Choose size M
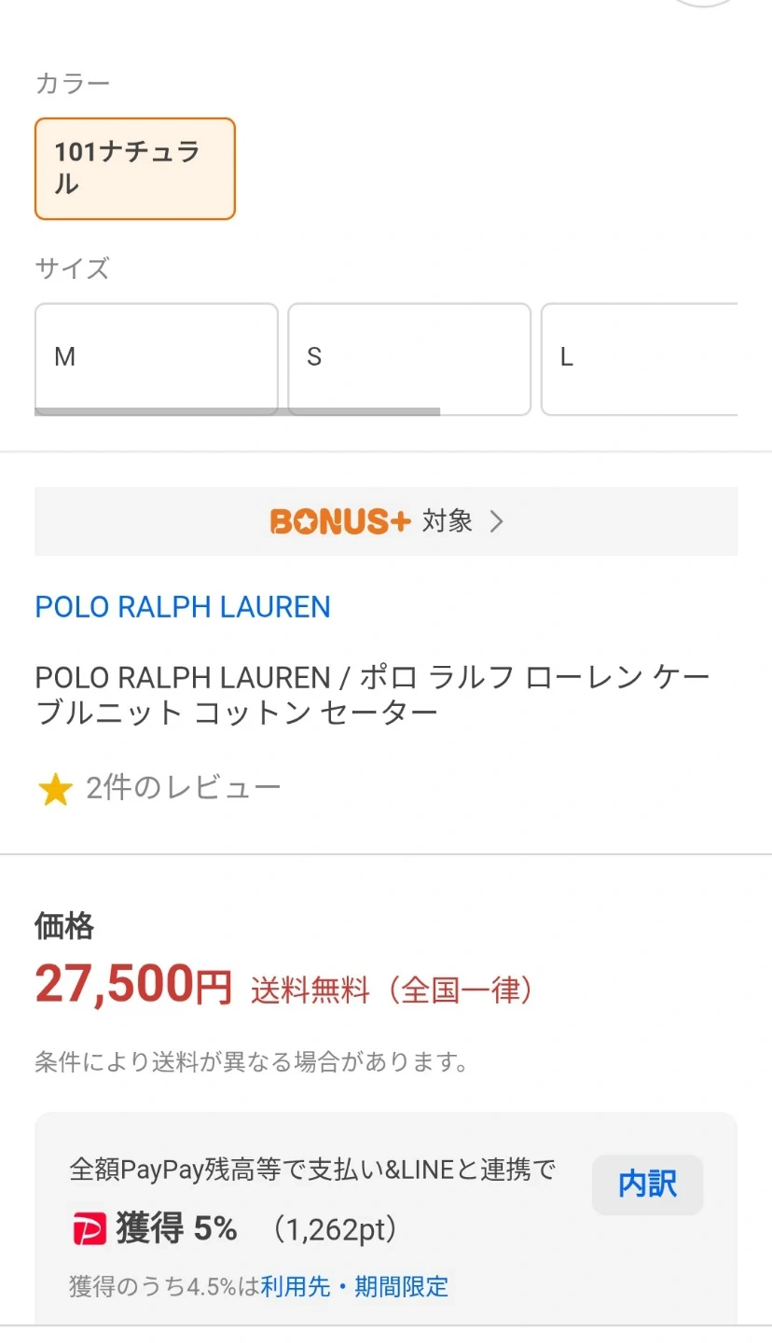The width and height of the screenshot is (772, 1343). (x=156, y=357)
